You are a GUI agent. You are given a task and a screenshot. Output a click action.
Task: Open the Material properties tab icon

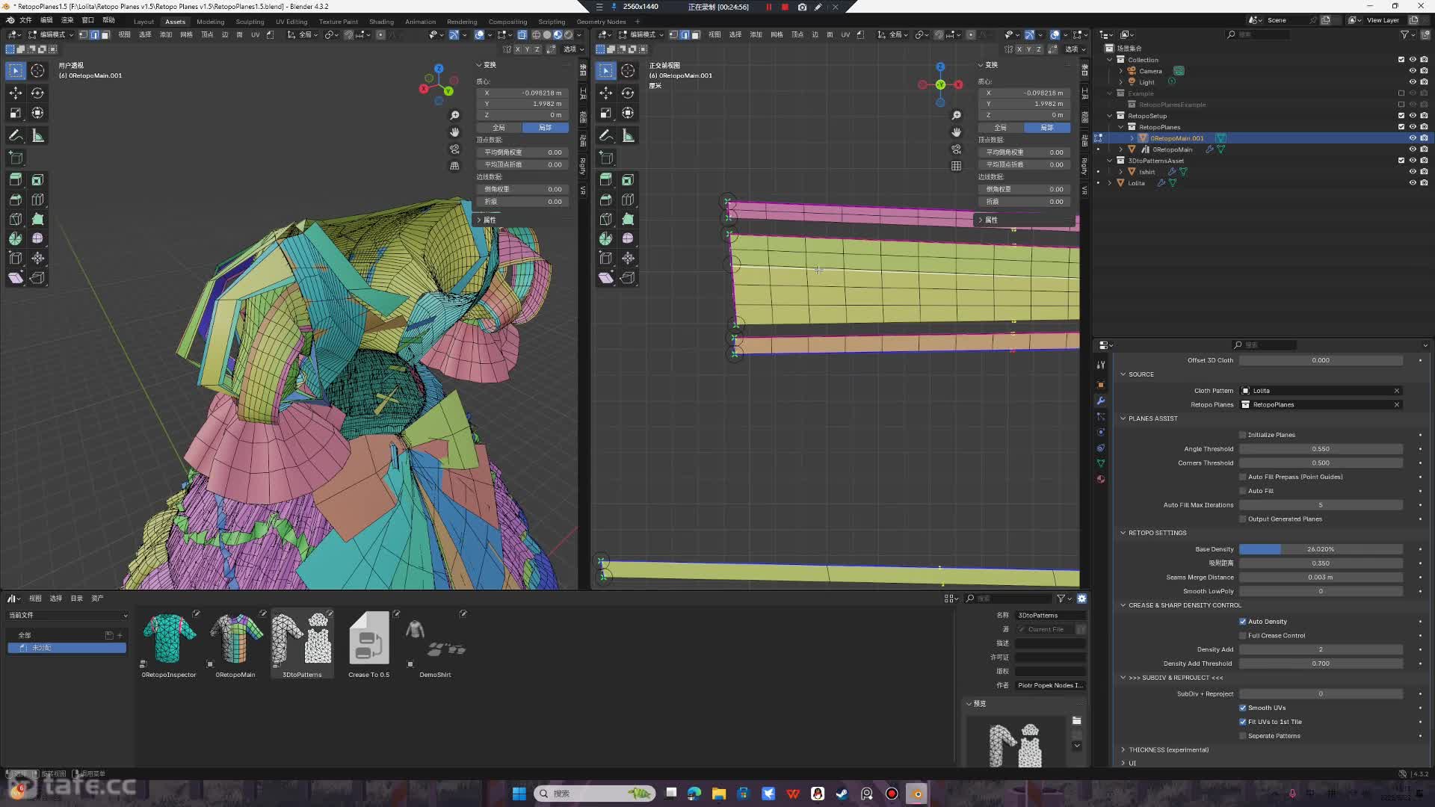pyautogui.click(x=1100, y=479)
